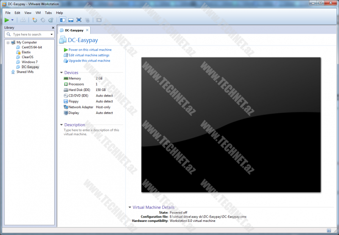The height and width of the screenshot is (235, 339).
Task: Close the DC-Easypay tab
Action: (87, 30)
